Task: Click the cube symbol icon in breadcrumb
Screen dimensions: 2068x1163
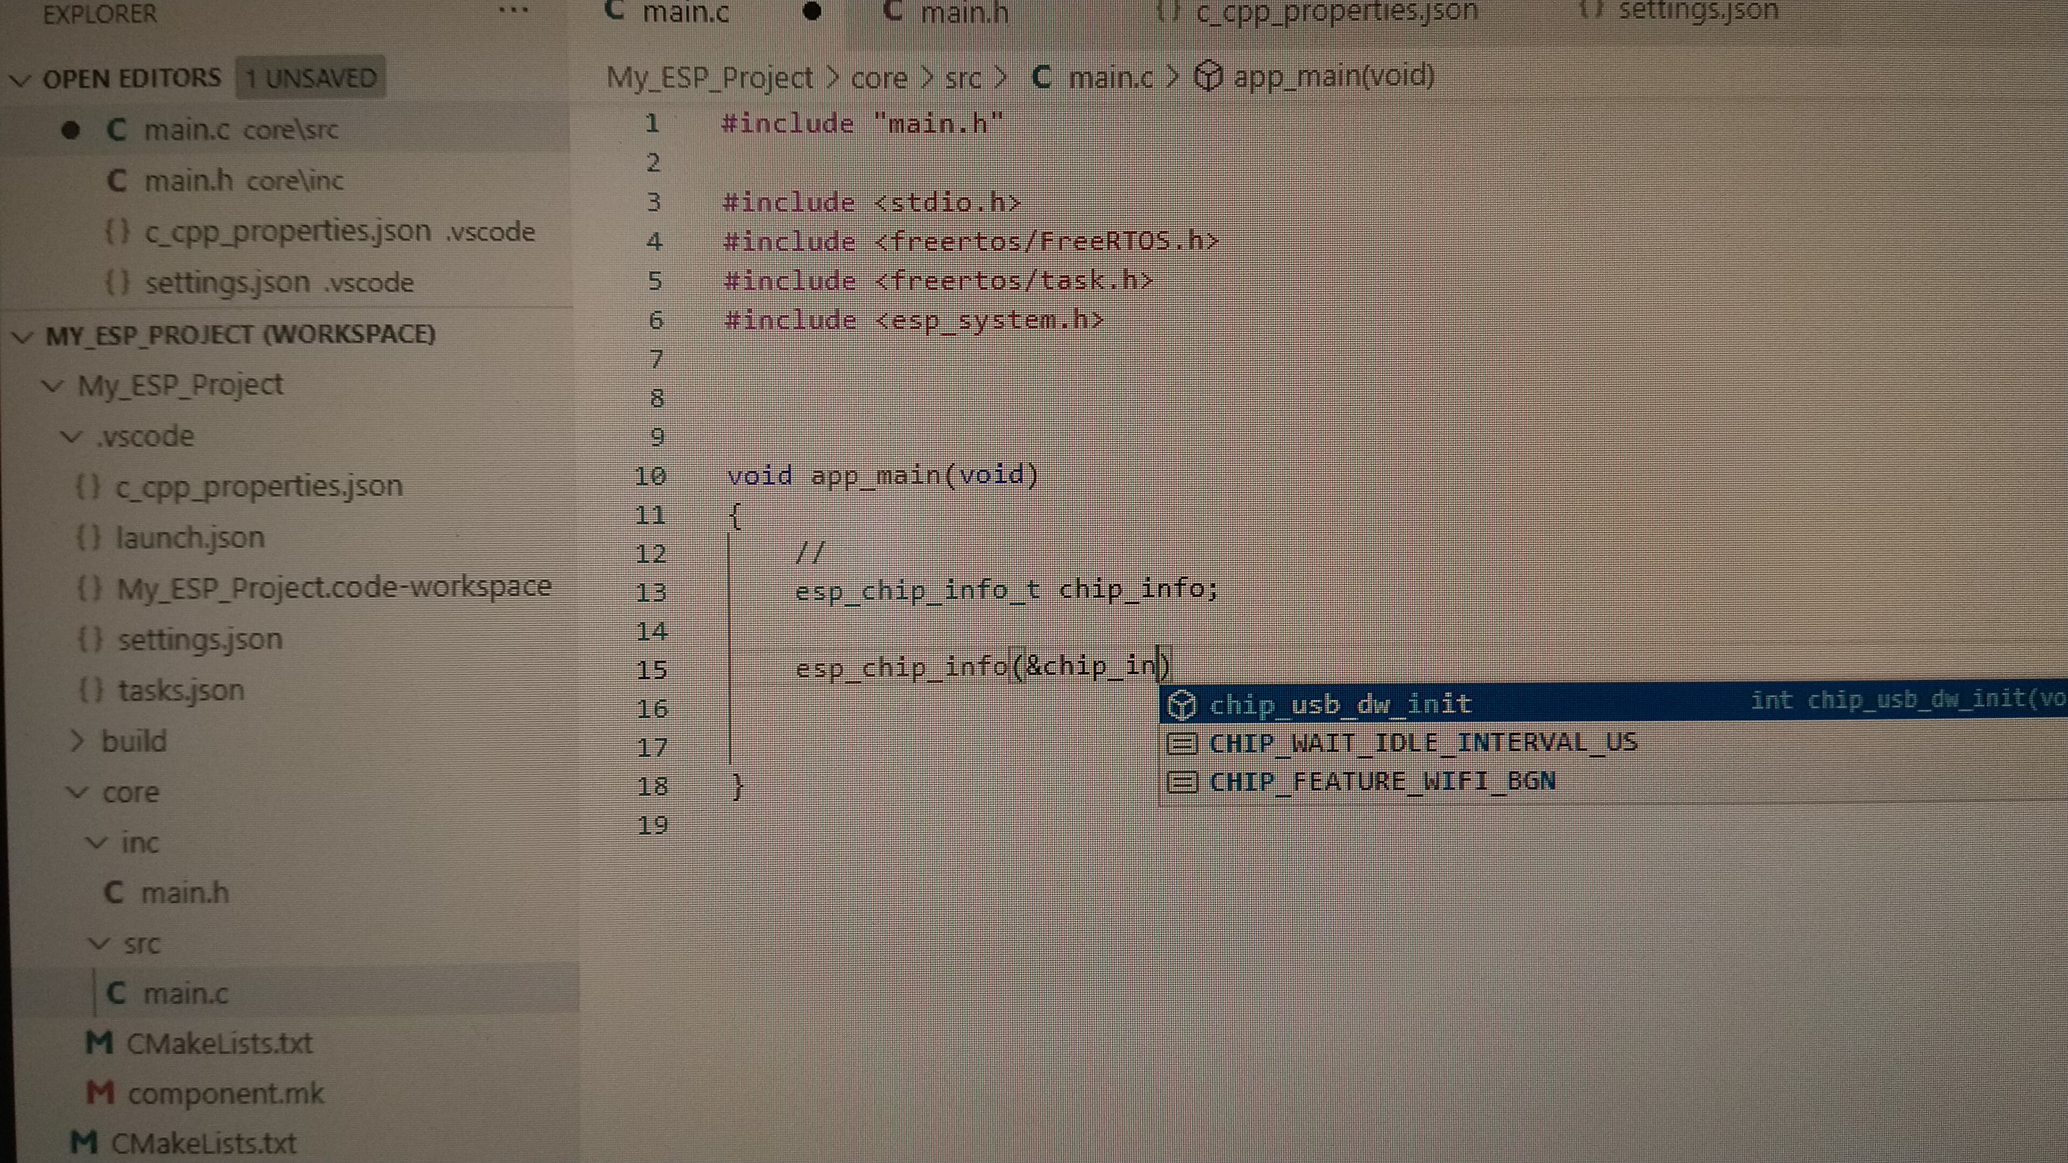Action: (x=1208, y=76)
